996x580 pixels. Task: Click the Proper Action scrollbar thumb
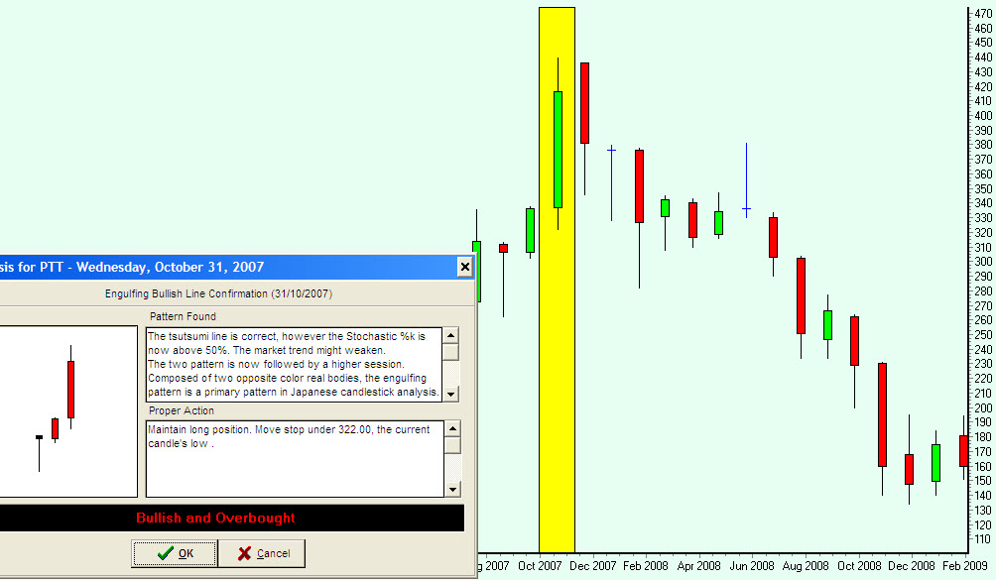pos(452,445)
